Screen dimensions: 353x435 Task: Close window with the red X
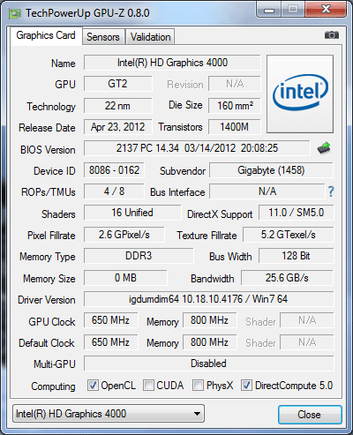[x=326, y=10]
